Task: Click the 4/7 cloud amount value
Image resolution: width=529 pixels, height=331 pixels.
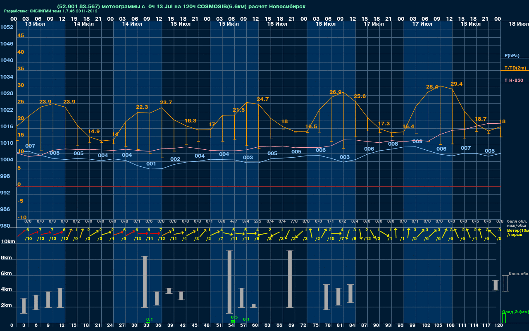Action: click(234, 221)
